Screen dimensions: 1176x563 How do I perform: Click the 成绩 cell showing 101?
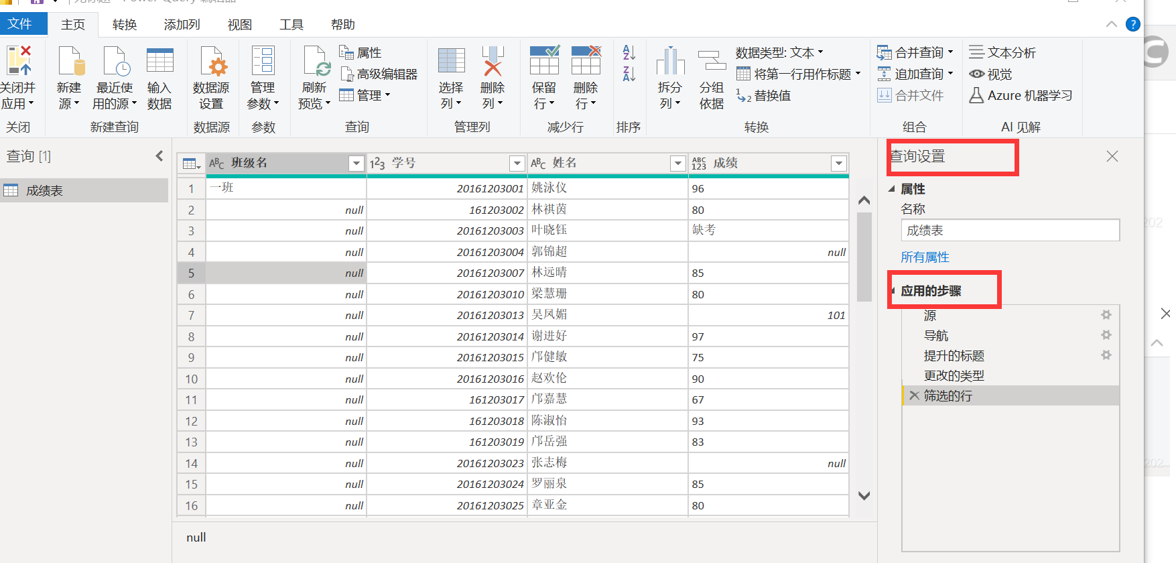[769, 315]
